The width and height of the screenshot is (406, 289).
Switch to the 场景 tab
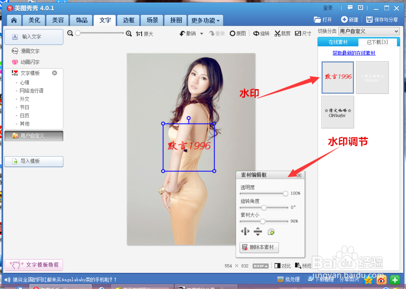tap(152, 20)
